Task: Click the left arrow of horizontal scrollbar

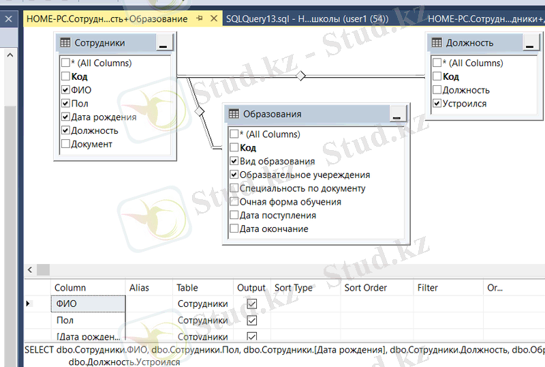Action: click(42, 269)
